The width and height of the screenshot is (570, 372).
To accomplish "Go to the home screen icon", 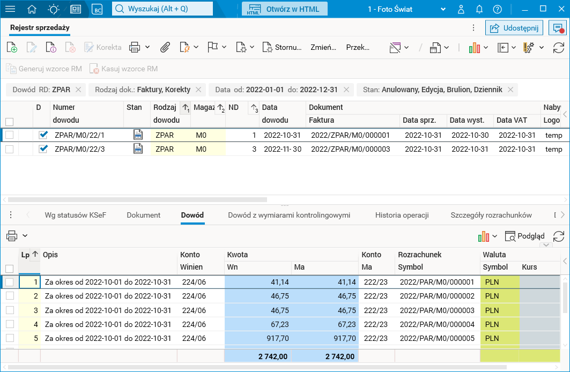I will click(32, 9).
